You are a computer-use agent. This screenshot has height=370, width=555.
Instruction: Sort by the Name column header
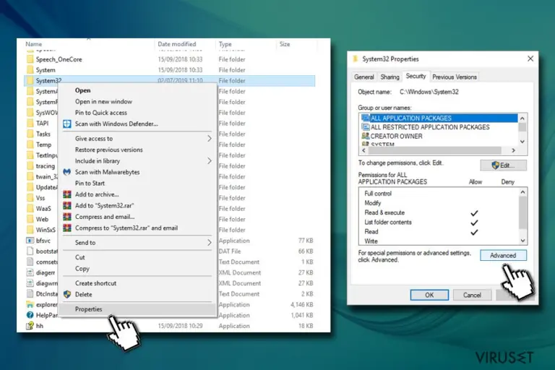coord(34,44)
